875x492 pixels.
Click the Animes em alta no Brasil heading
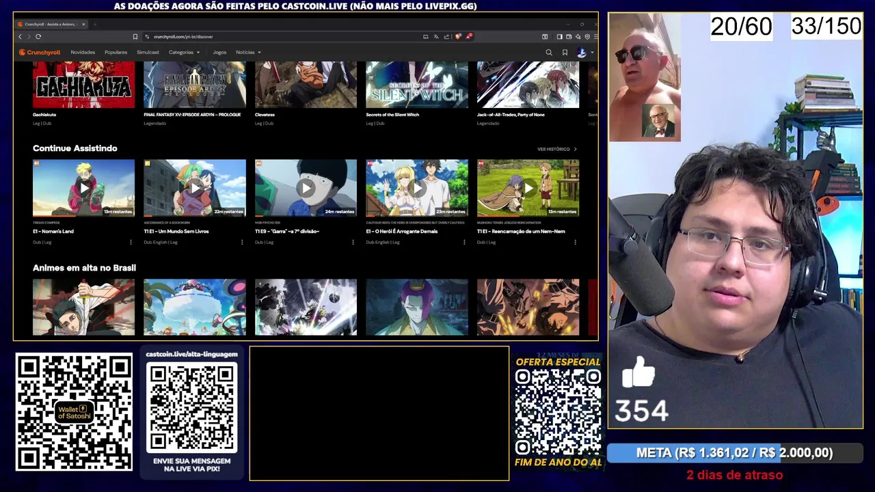point(84,268)
